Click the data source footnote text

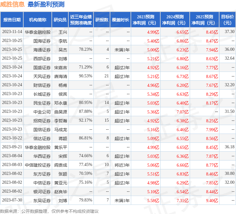(x=49, y=211)
